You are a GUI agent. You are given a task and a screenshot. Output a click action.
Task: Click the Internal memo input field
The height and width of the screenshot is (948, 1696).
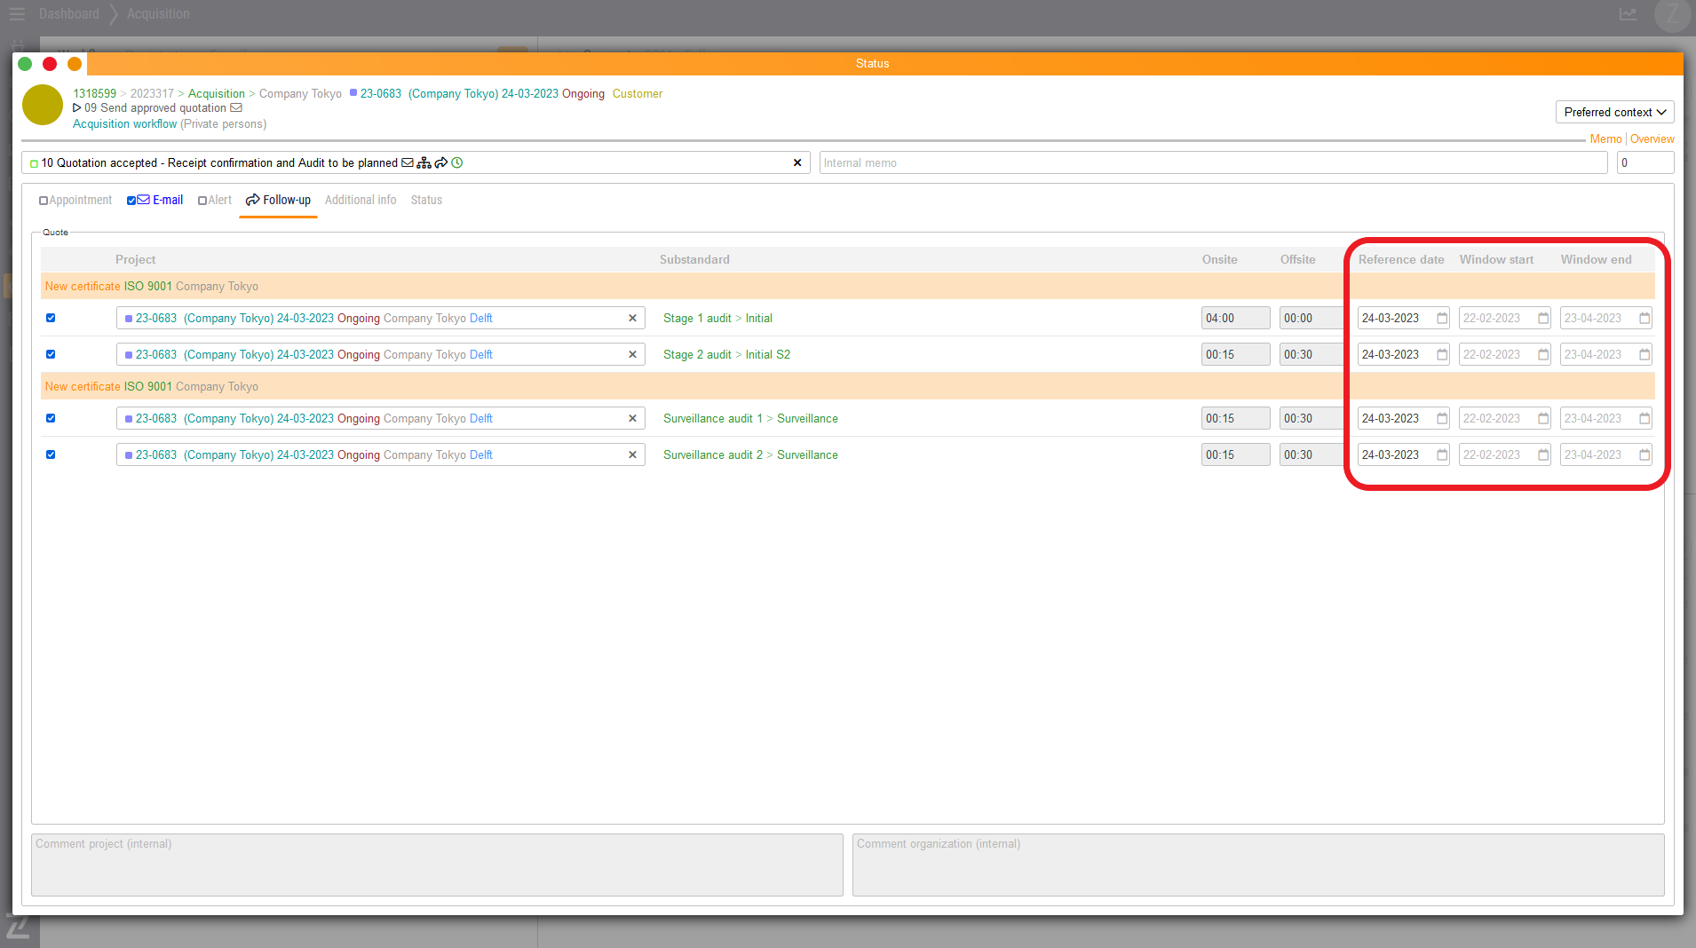(x=1212, y=163)
